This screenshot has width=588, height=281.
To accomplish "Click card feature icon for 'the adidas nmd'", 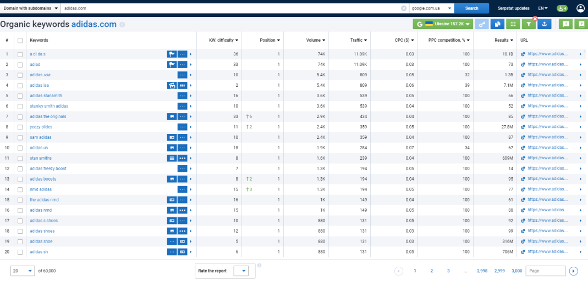I will point(172,200).
